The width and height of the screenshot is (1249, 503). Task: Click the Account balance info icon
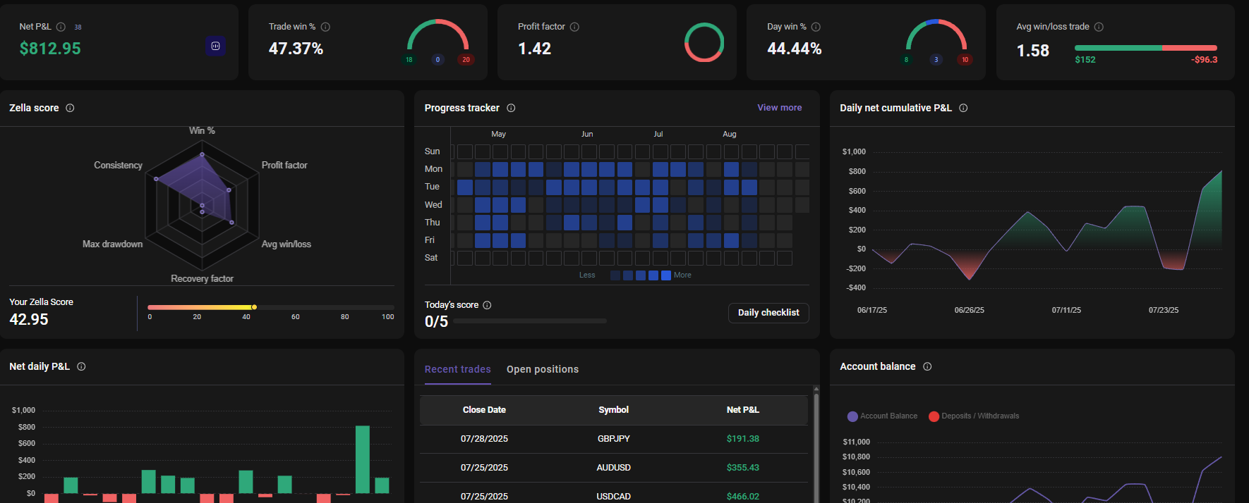click(x=927, y=366)
